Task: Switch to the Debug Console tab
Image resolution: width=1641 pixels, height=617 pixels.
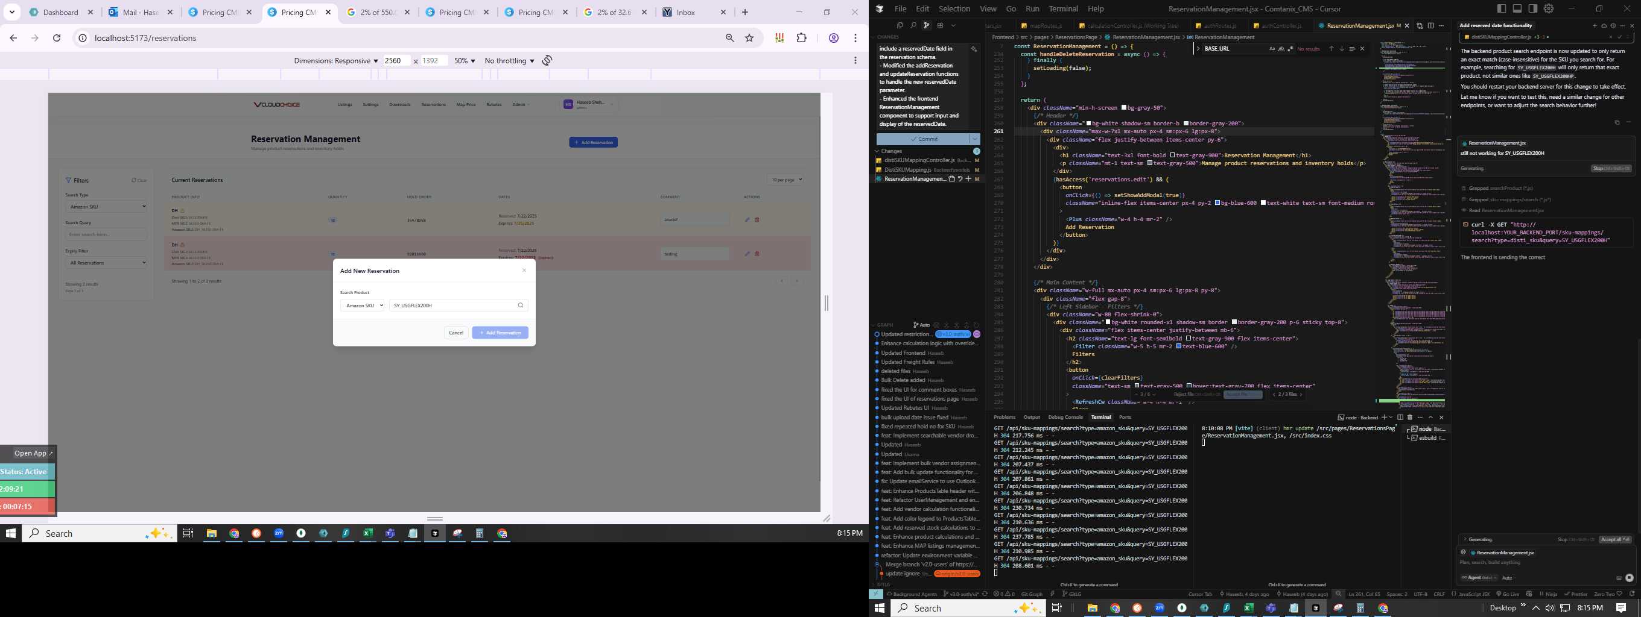Action: pos(1065,418)
